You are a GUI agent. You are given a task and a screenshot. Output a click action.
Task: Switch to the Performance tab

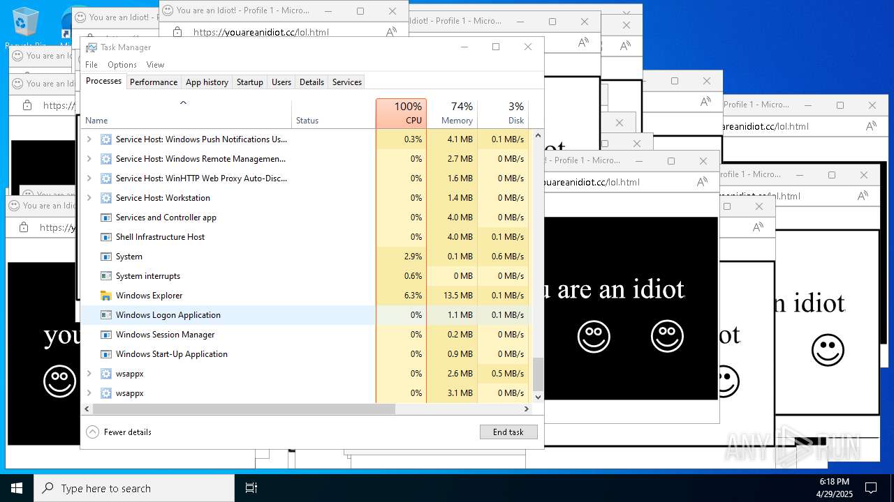coord(154,82)
